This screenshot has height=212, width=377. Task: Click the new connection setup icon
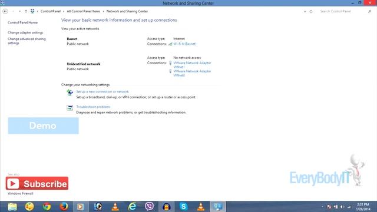tap(70, 92)
